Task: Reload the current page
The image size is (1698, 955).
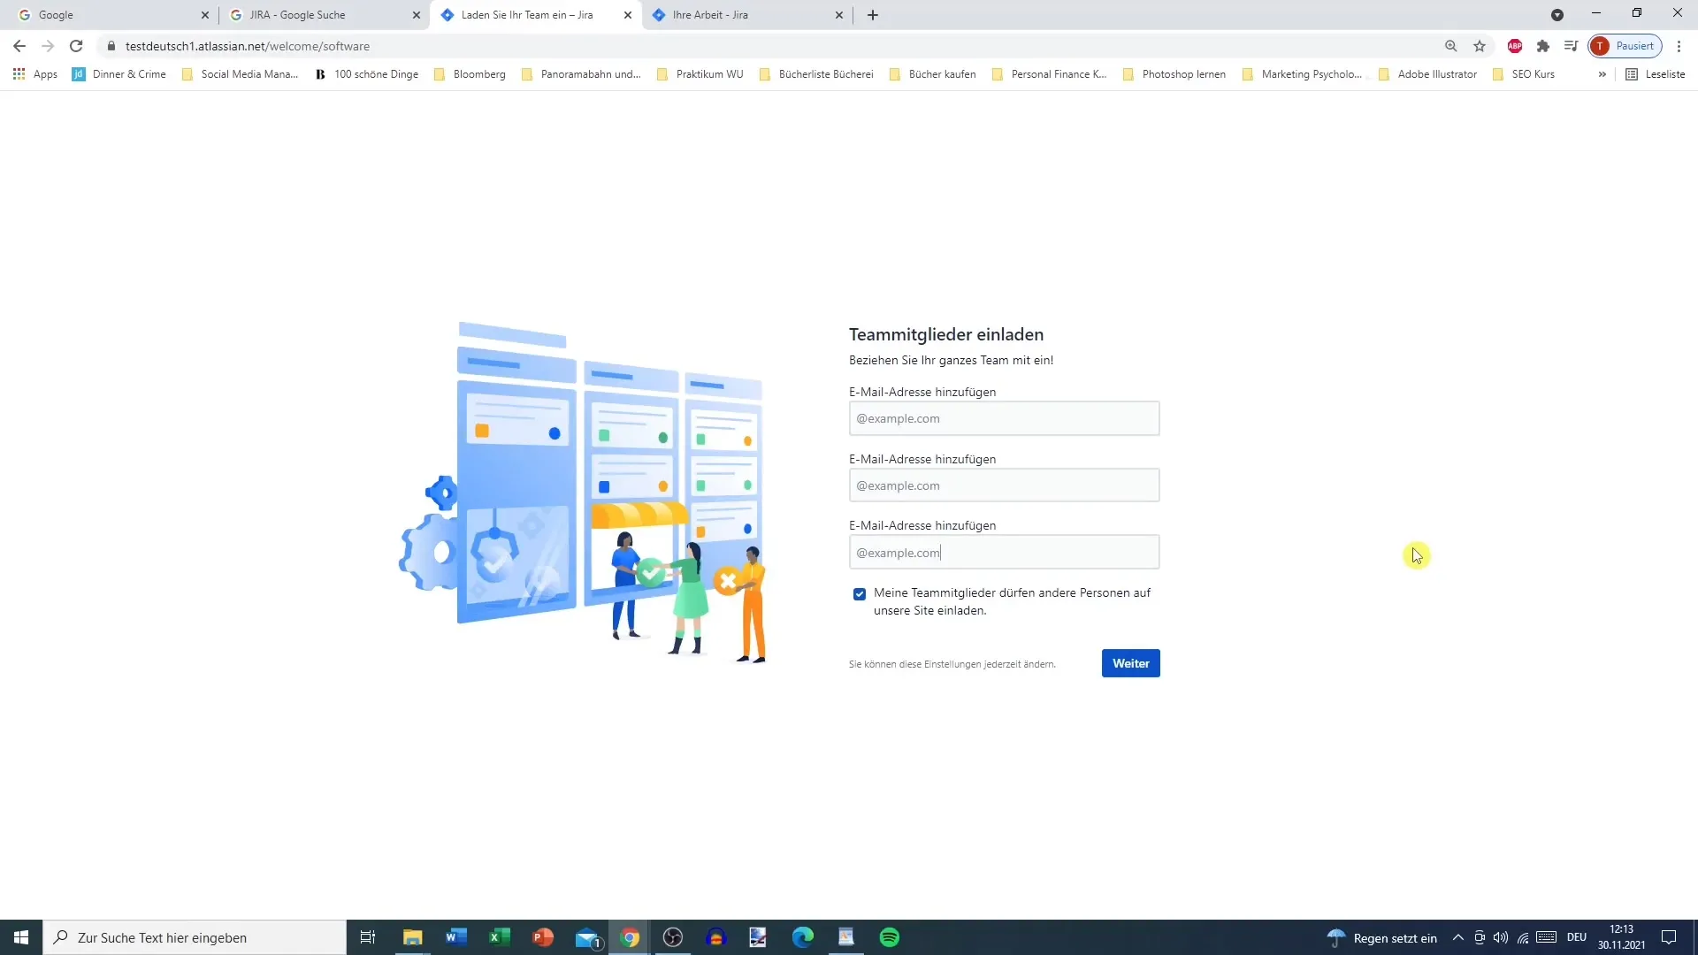Action: click(76, 46)
